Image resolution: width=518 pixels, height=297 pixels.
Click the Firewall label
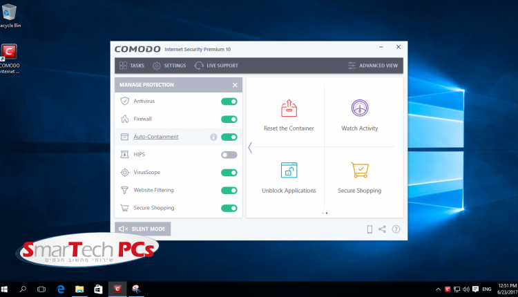click(143, 119)
